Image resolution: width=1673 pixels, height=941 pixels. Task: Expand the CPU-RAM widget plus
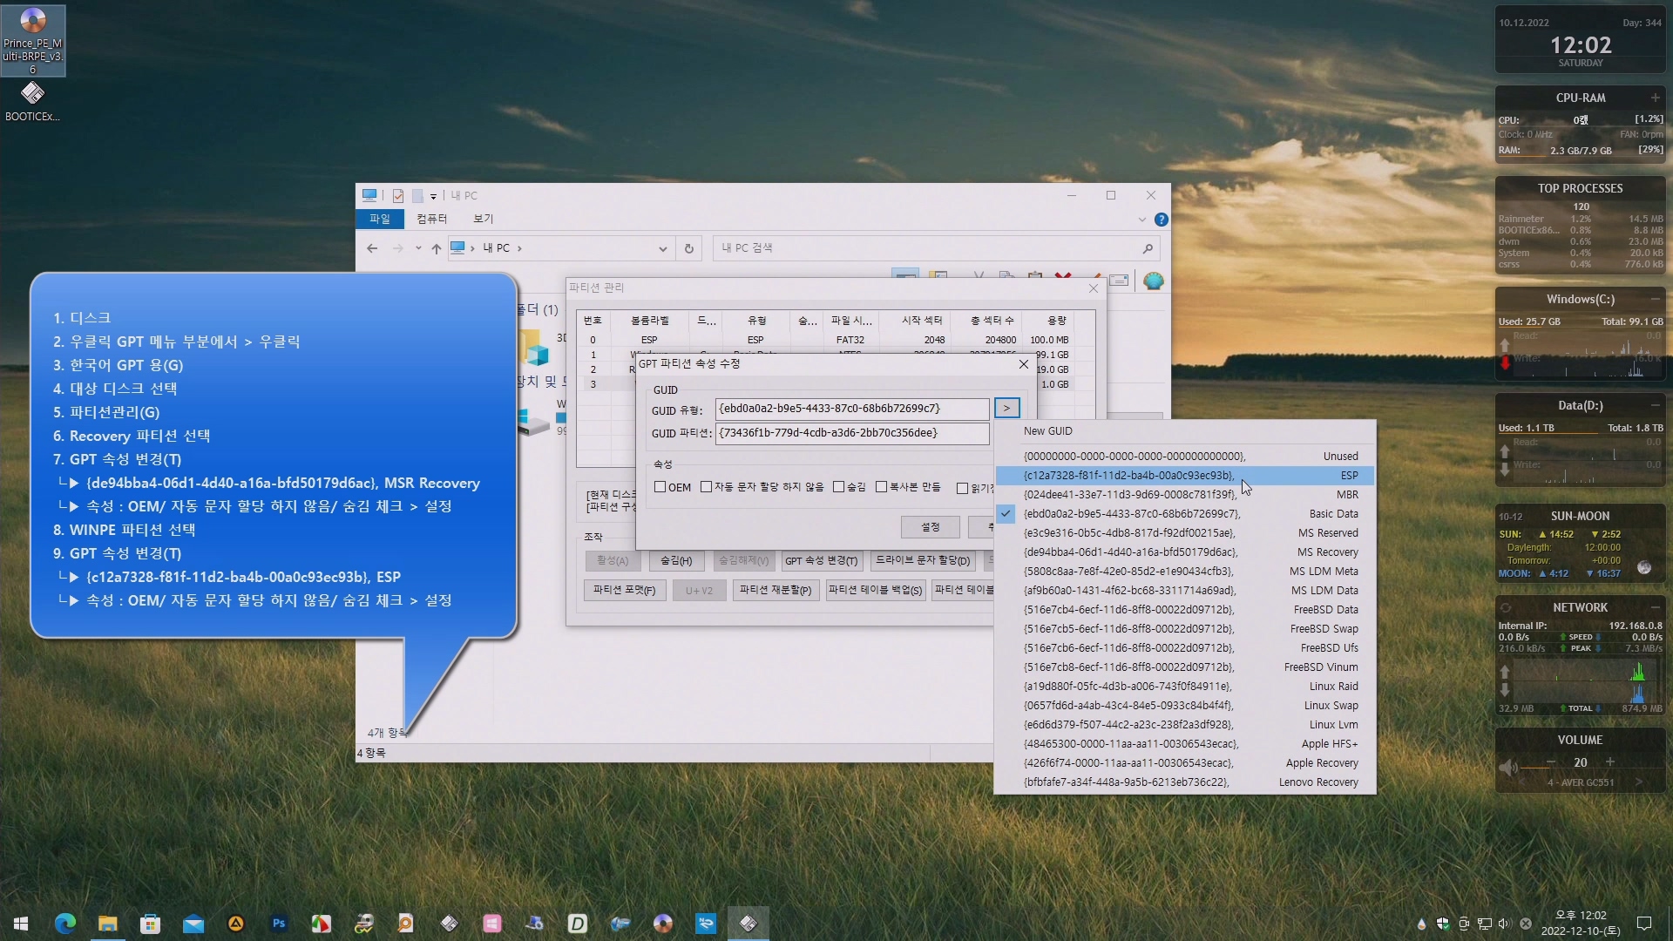pos(1655,98)
